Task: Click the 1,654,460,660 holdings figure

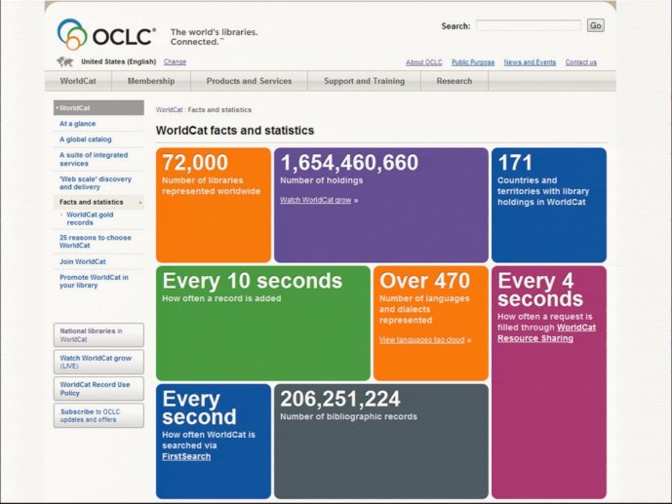Action: pos(349,163)
